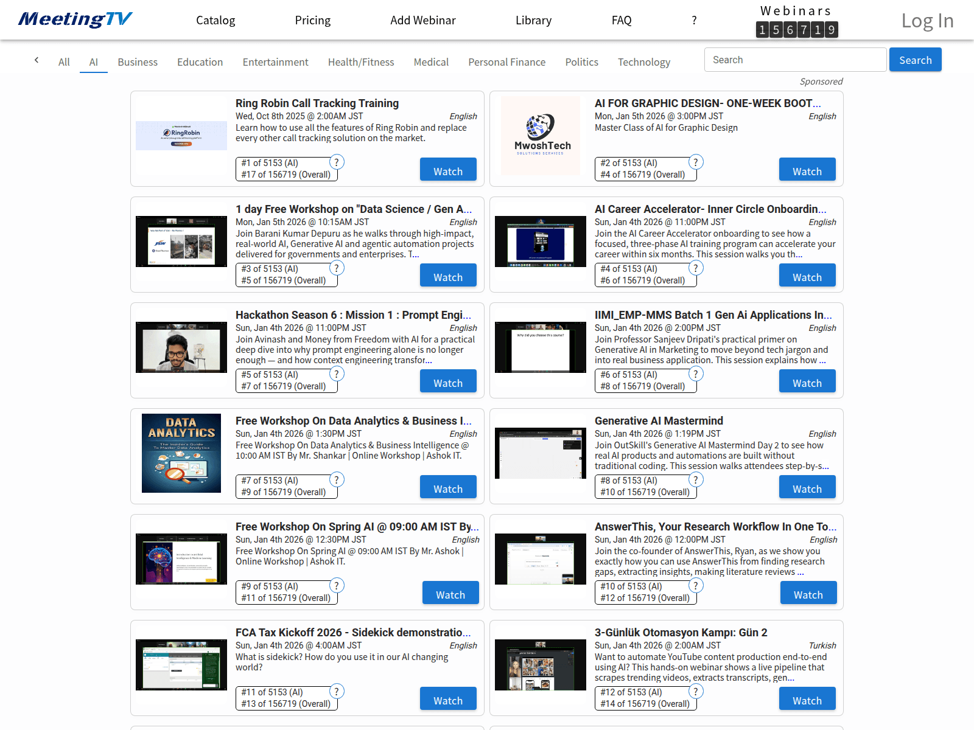Viewport: 974px width, 730px height.
Task: Open Add Webinar from the navigation
Action: pos(423,20)
